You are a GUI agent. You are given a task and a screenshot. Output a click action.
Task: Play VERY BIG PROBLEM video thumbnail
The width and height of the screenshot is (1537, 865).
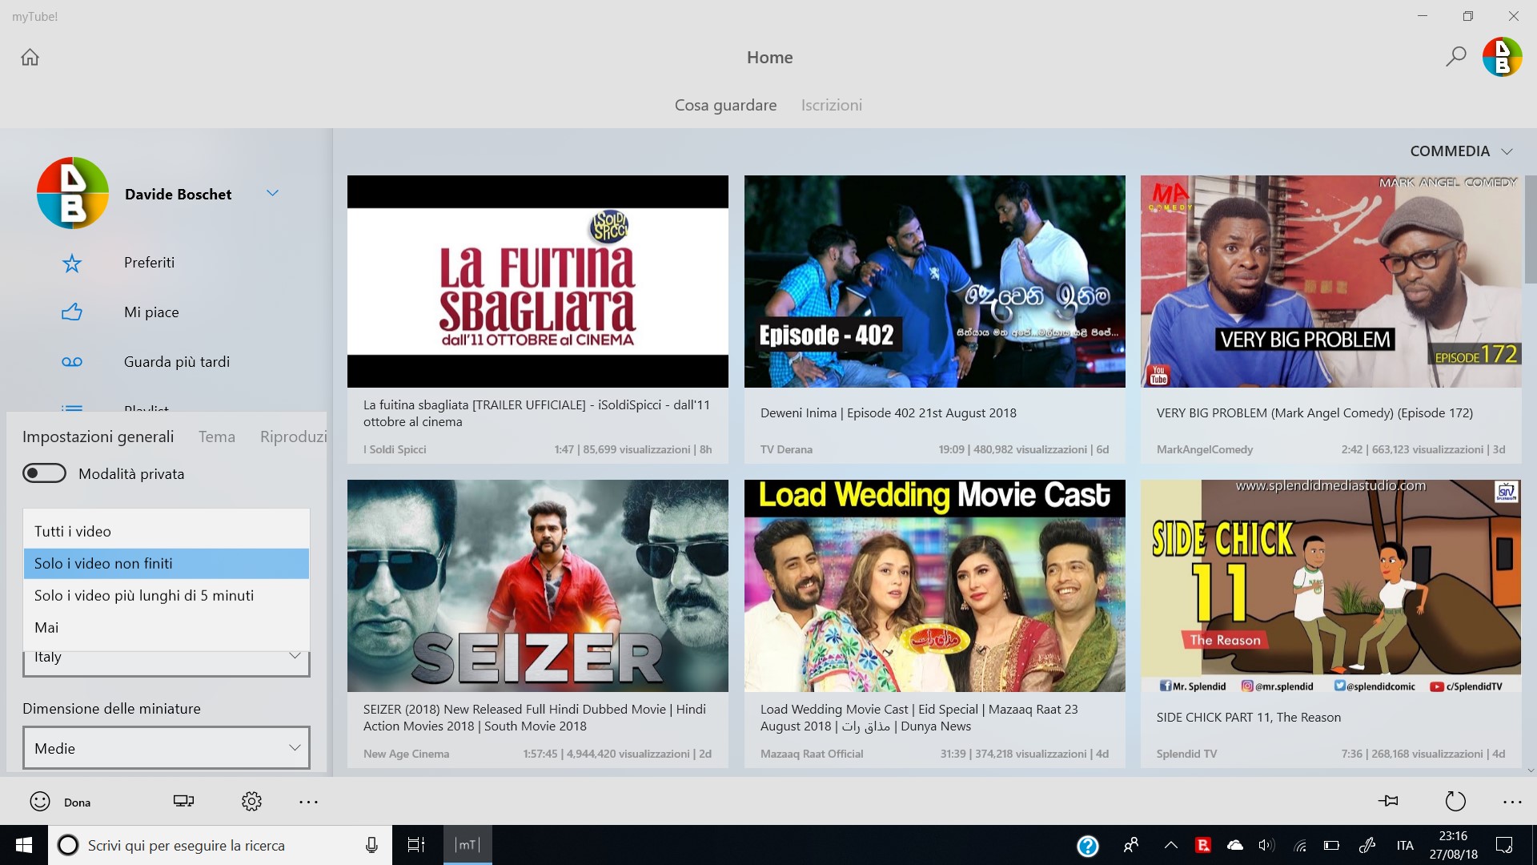[1331, 281]
